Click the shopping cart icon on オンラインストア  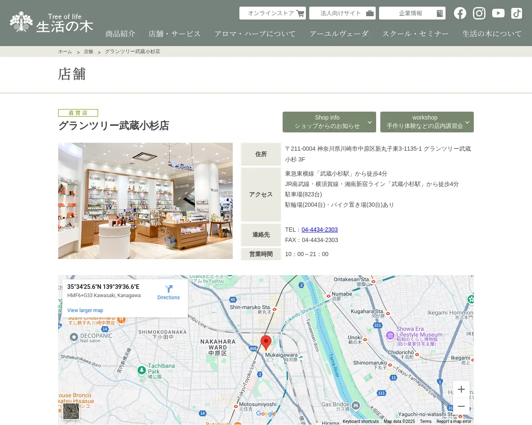coord(300,13)
